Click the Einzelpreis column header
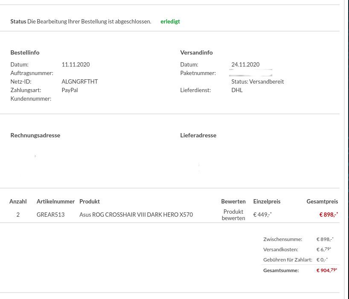The width and height of the screenshot is (349, 299). pyautogui.click(x=267, y=201)
